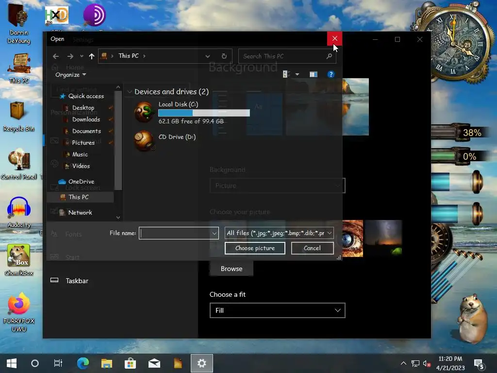Screen dimensions: 497x373
Task: Launch Microsoft Edge from taskbar
Action: (x=83, y=363)
